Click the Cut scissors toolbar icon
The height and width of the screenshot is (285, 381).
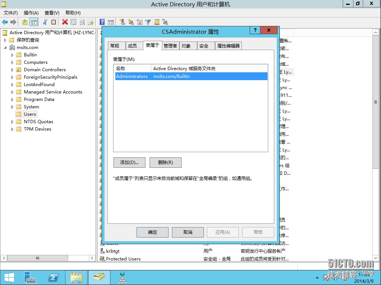point(45,22)
